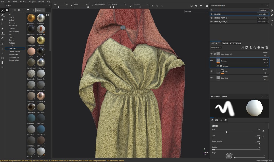The image size is (274, 162).
Task: Hide the Steel Base layer
Action: point(211,78)
